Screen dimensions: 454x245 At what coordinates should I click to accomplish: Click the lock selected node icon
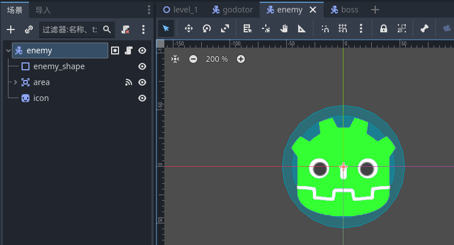[384, 28]
